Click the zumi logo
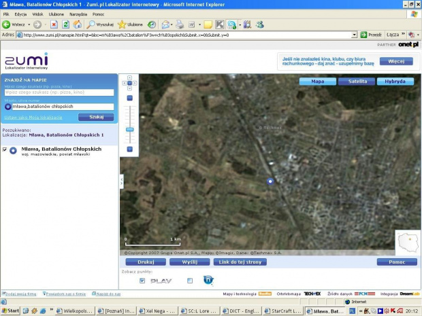 tap(27, 61)
